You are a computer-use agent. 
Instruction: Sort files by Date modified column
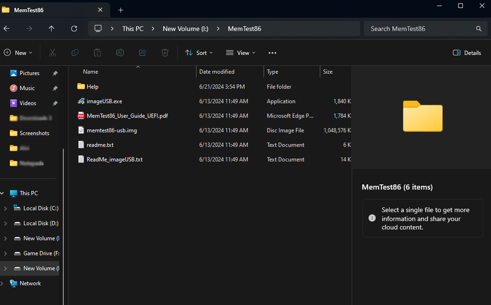pyautogui.click(x=217, y=72)
